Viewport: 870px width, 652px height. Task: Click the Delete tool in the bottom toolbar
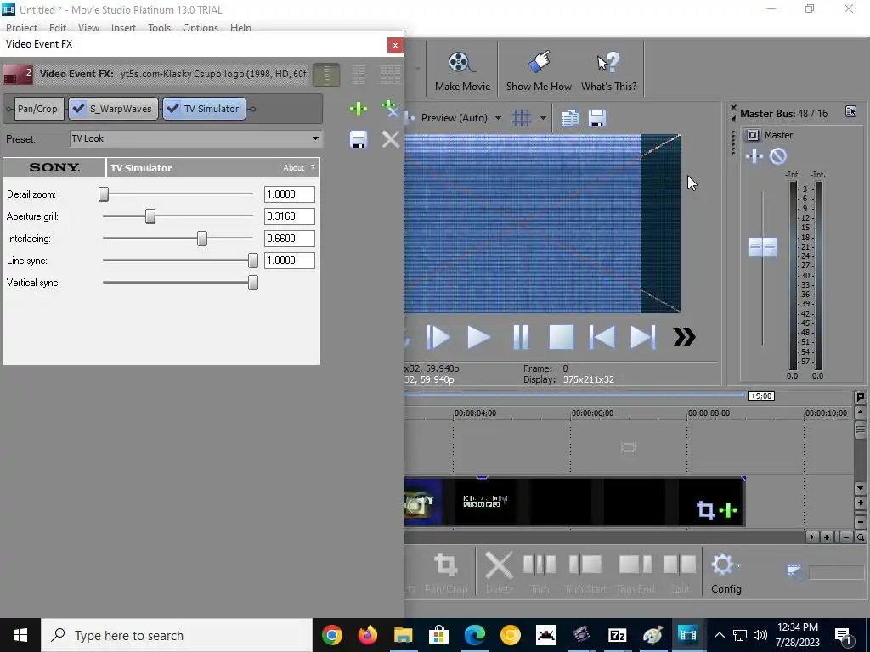(499, 573)
